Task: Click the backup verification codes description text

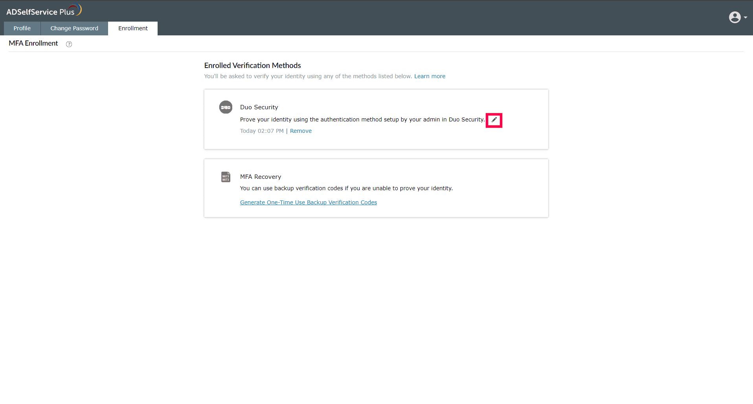Action: pos(346,188)
